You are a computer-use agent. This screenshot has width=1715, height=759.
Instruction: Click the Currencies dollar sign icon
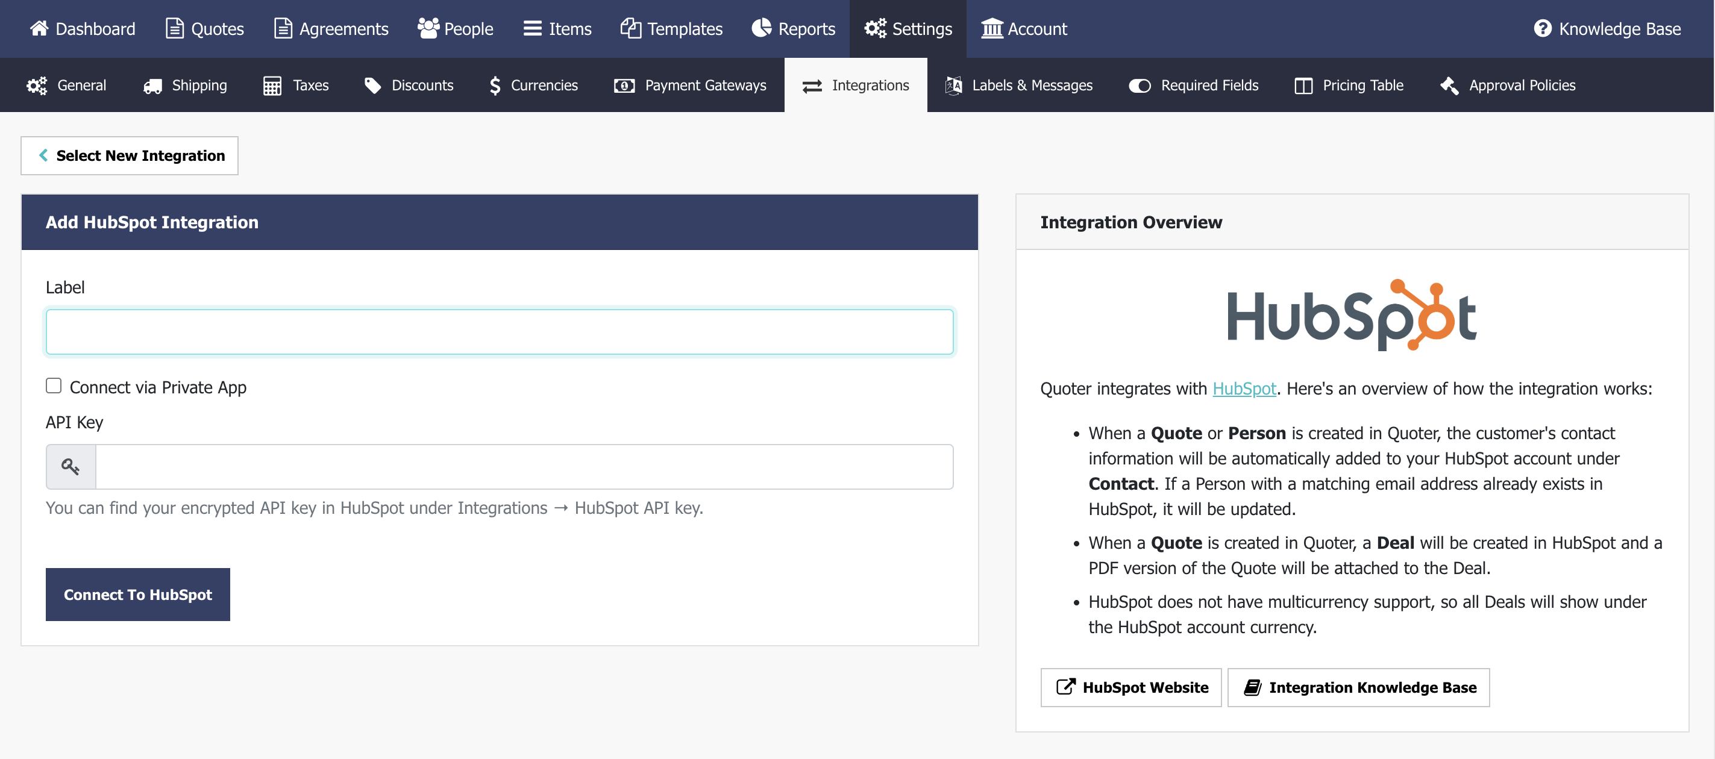[x=495, y=85]
